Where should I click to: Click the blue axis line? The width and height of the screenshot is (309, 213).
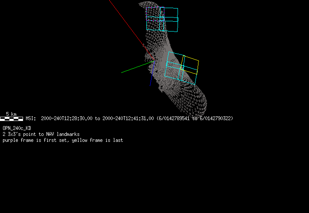(x=152, y=73)
